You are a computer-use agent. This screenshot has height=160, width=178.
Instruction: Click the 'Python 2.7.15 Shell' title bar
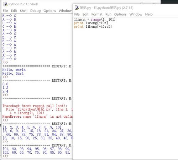click(23, 4)
